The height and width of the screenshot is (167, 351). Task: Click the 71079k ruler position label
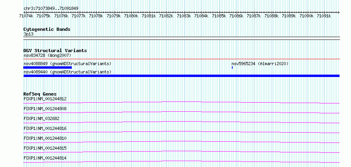114,16
